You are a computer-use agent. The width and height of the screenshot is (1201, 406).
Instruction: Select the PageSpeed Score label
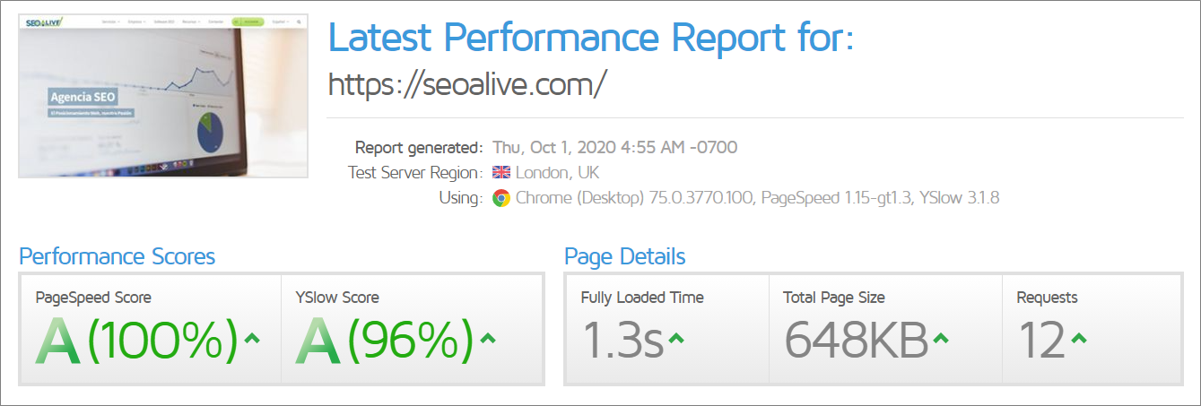pyautogui.click(x=93, y=298)
